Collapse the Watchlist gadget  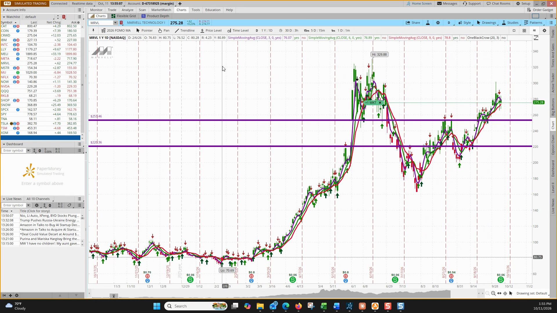point(4,17)
